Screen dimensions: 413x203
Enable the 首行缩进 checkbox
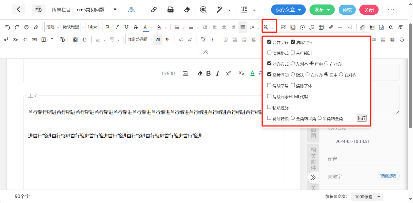tap(293, 53)
